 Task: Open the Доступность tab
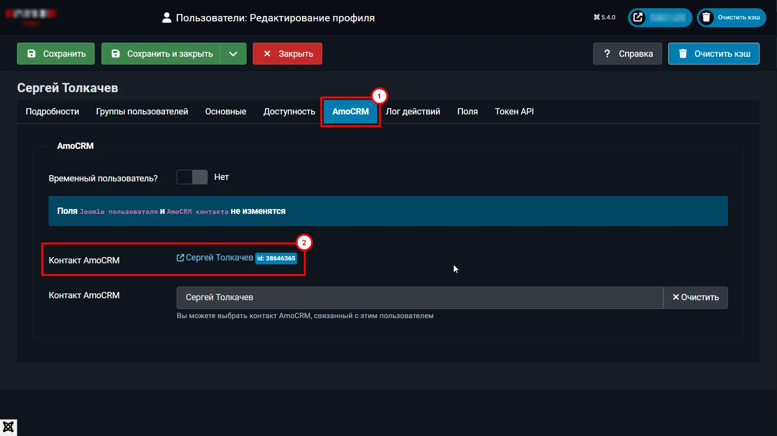point(289,112)
